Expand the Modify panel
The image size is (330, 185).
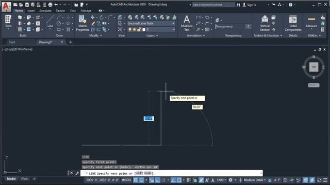95,35
